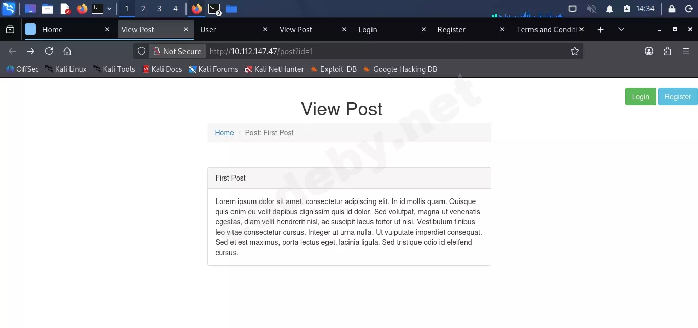
Task: Click the green Login button
Action: pyautogui.click(x=641, y=97)
